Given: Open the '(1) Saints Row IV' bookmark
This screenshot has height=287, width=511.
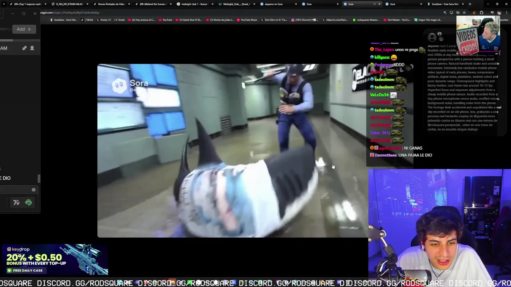Looking at the screenshot, I should (189, 20).
